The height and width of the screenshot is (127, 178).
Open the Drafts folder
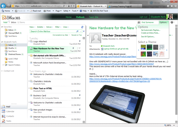coord(11,48)
